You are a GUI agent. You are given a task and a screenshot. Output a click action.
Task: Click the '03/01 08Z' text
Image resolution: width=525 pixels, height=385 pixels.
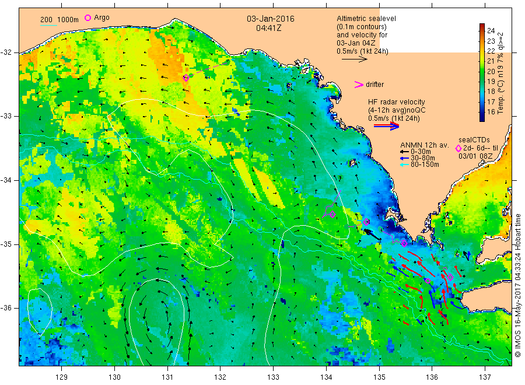[x=475, y=156]
